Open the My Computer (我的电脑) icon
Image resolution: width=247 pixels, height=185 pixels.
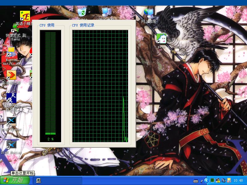[x=107, y=12]
